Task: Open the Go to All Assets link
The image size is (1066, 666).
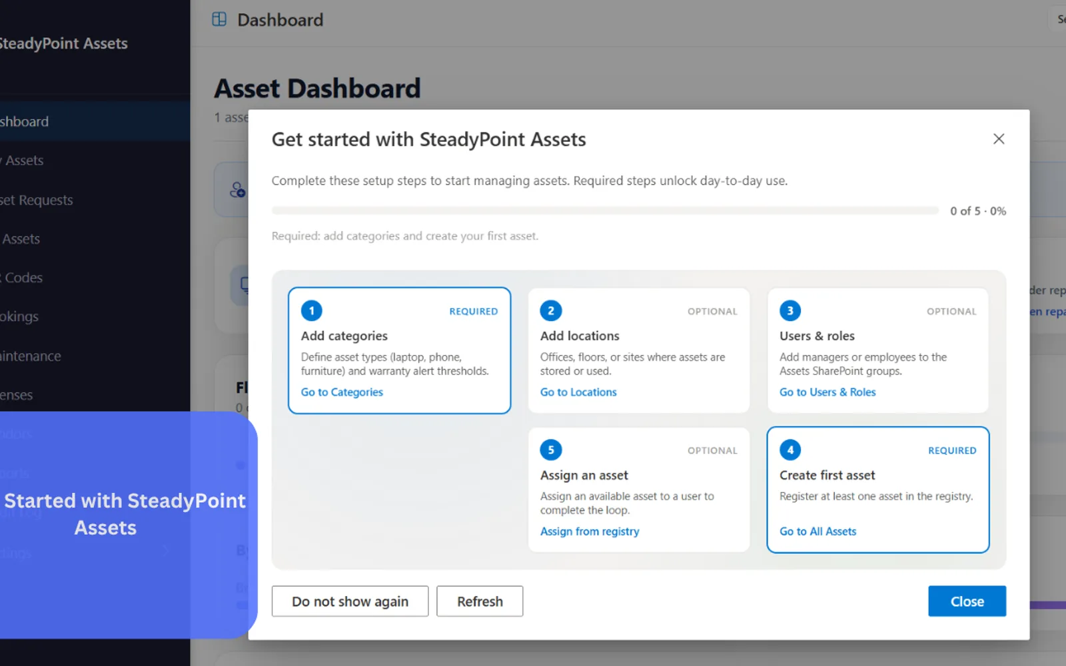Action: (x=817, y=531)
